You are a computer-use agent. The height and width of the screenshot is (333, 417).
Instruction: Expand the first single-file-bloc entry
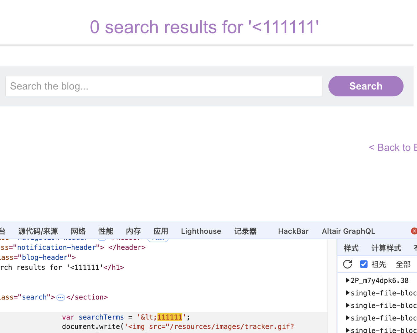[x=348, y=293]
